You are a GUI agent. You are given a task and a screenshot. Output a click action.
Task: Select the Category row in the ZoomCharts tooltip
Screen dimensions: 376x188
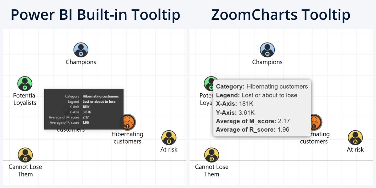pos(262,86)
